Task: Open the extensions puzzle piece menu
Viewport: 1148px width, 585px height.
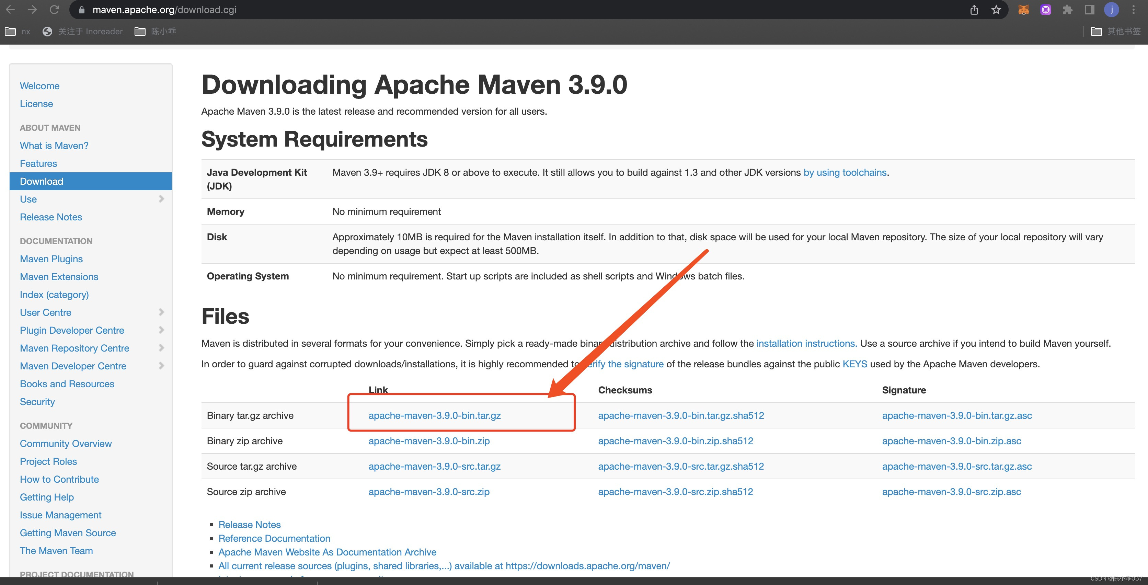Action: tap(1067, 9)
